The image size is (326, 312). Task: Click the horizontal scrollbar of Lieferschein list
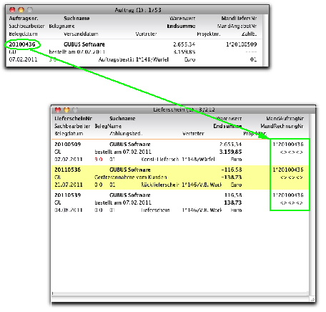click(180, 294)
